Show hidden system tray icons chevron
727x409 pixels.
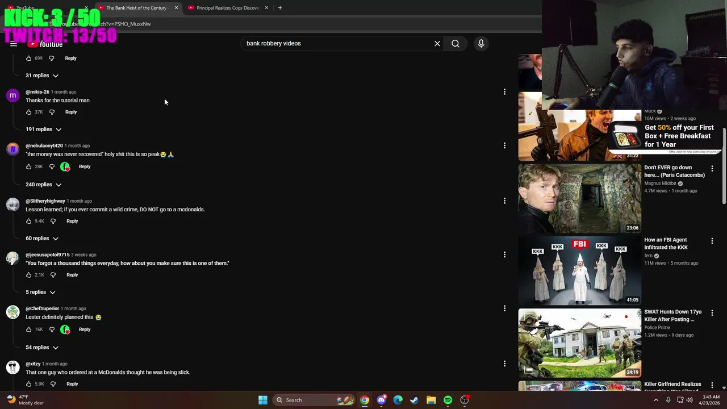tap(656, 400)
